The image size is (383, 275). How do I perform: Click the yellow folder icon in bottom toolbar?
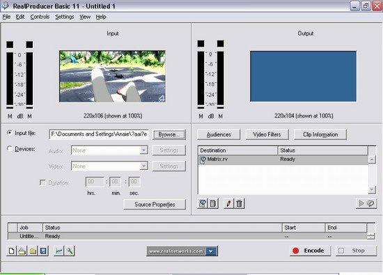[33, 251]
